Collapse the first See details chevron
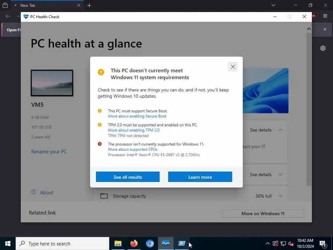Viewport: 333px width, 250px height. [280, 130]
